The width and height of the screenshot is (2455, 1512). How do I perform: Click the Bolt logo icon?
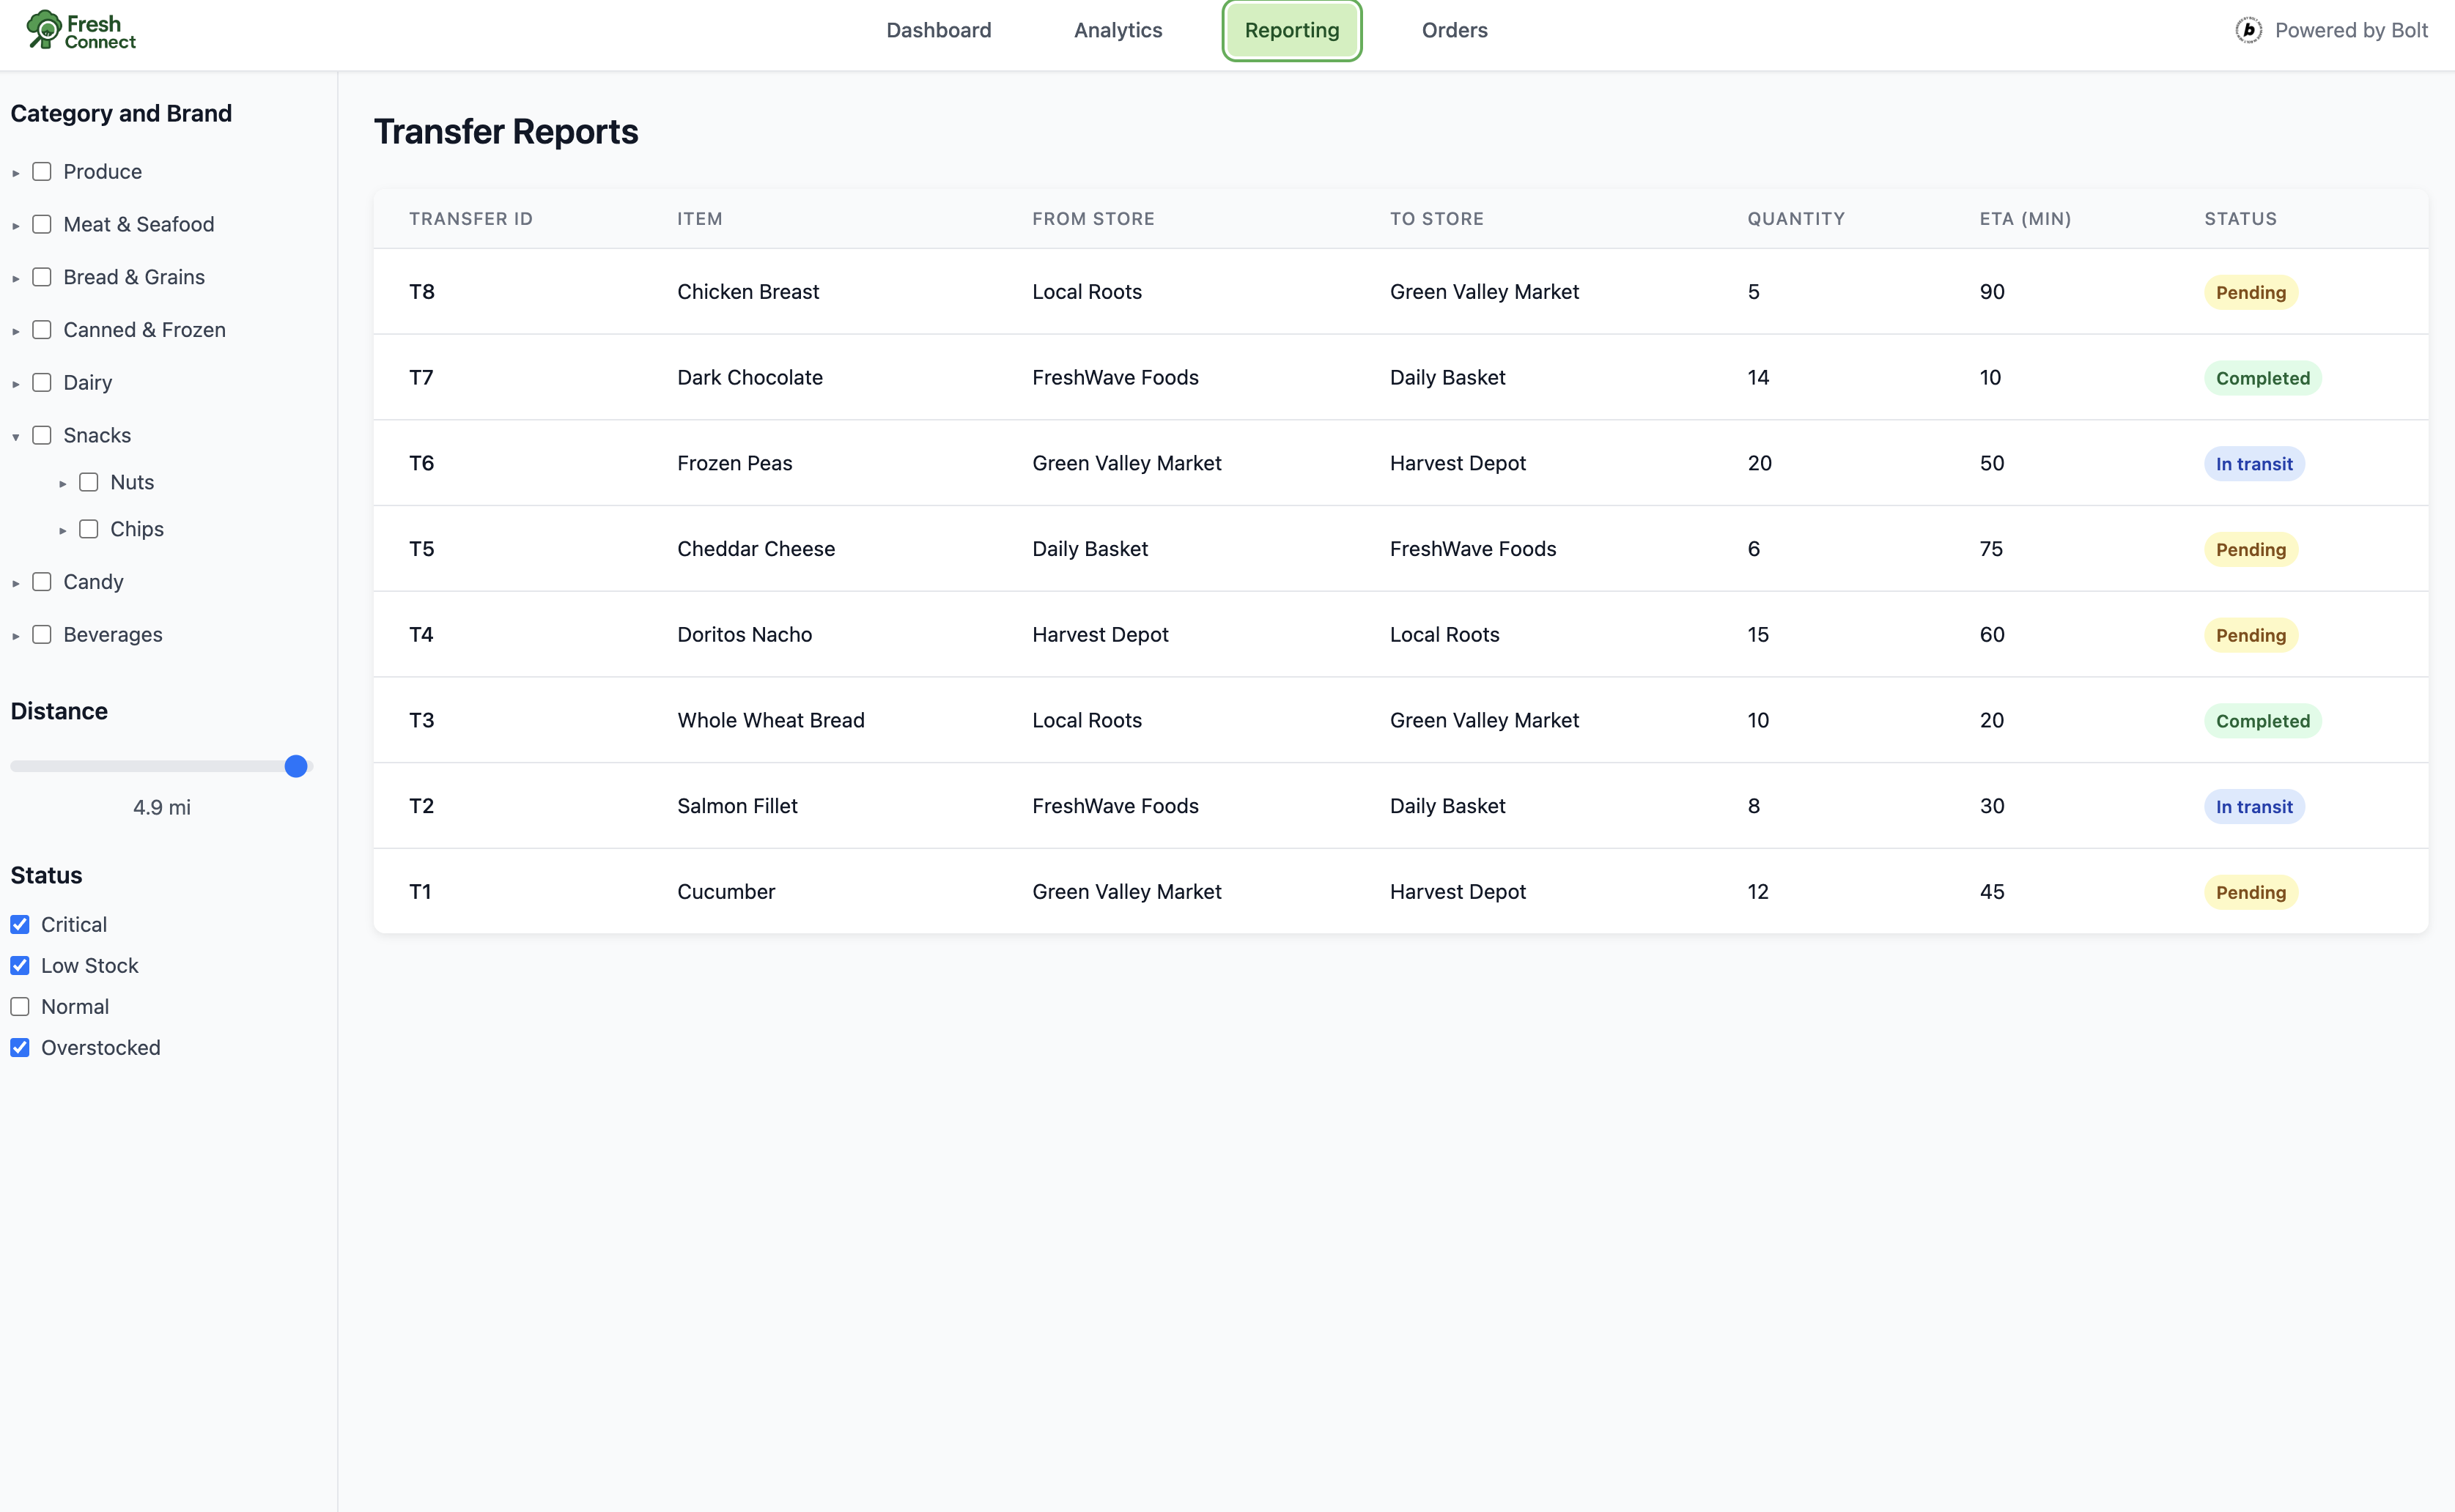(2248, 30)
